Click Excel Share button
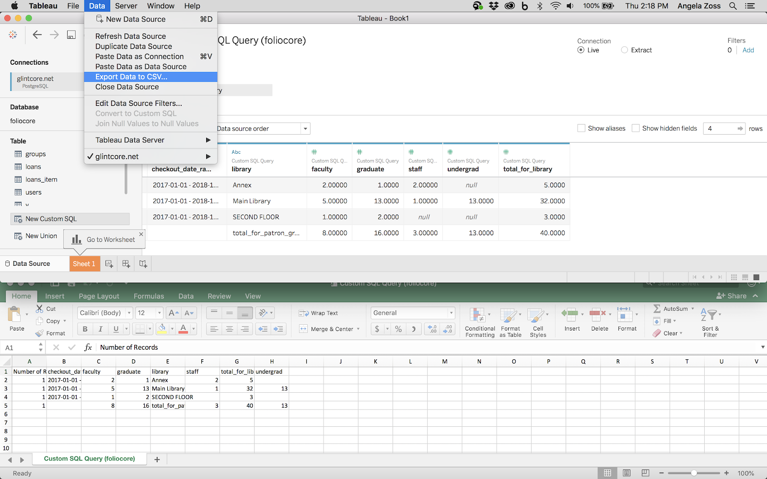This screenshot has height=479, width=767. click(732, 296)
